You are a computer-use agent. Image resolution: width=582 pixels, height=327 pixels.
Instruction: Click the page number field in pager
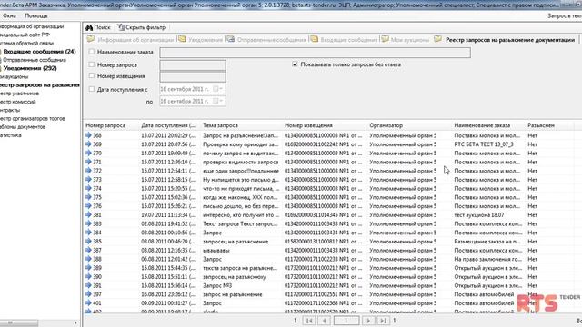346,321
